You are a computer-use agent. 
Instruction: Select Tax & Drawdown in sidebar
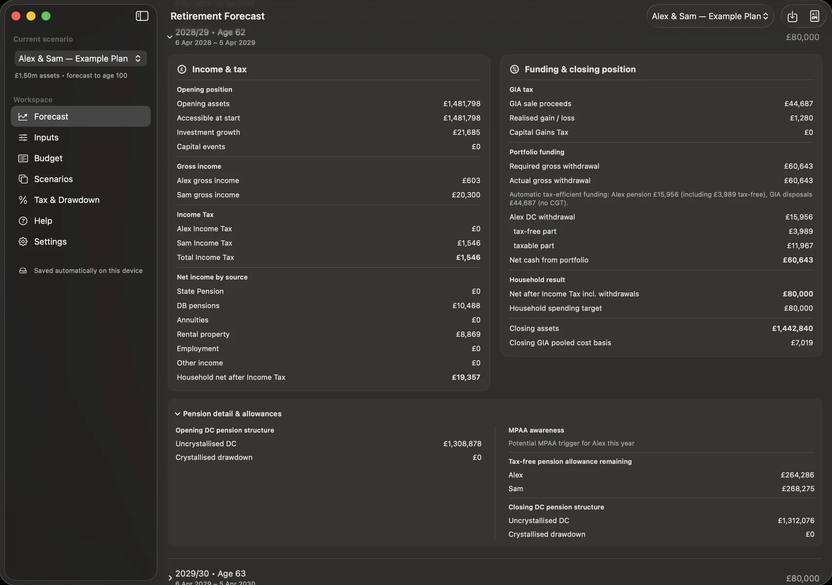coord(81,200)
